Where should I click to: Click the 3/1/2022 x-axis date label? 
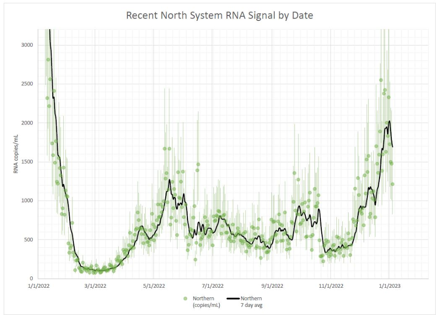pyautogui.click(x=95, y=286)
